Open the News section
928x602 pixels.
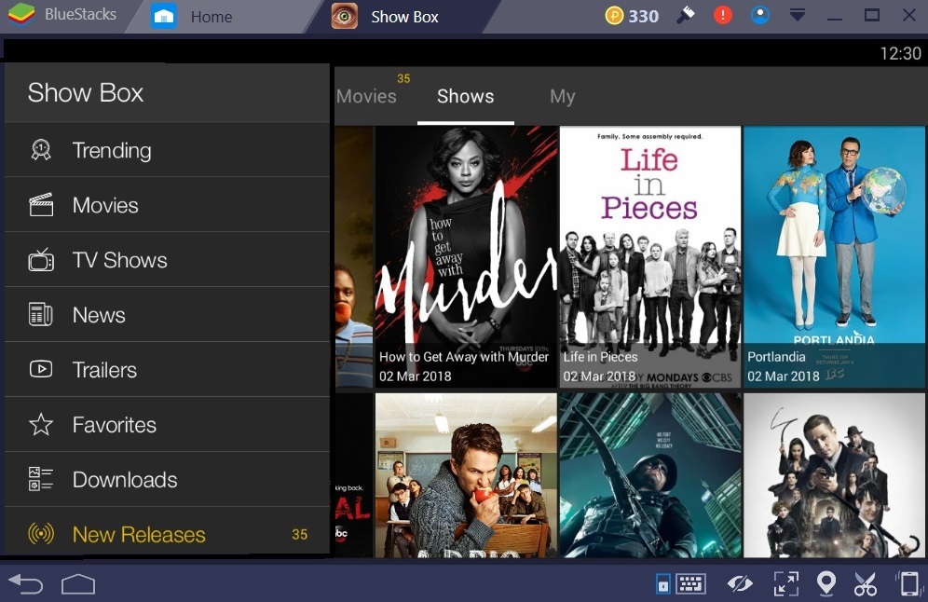click(167, 315)
